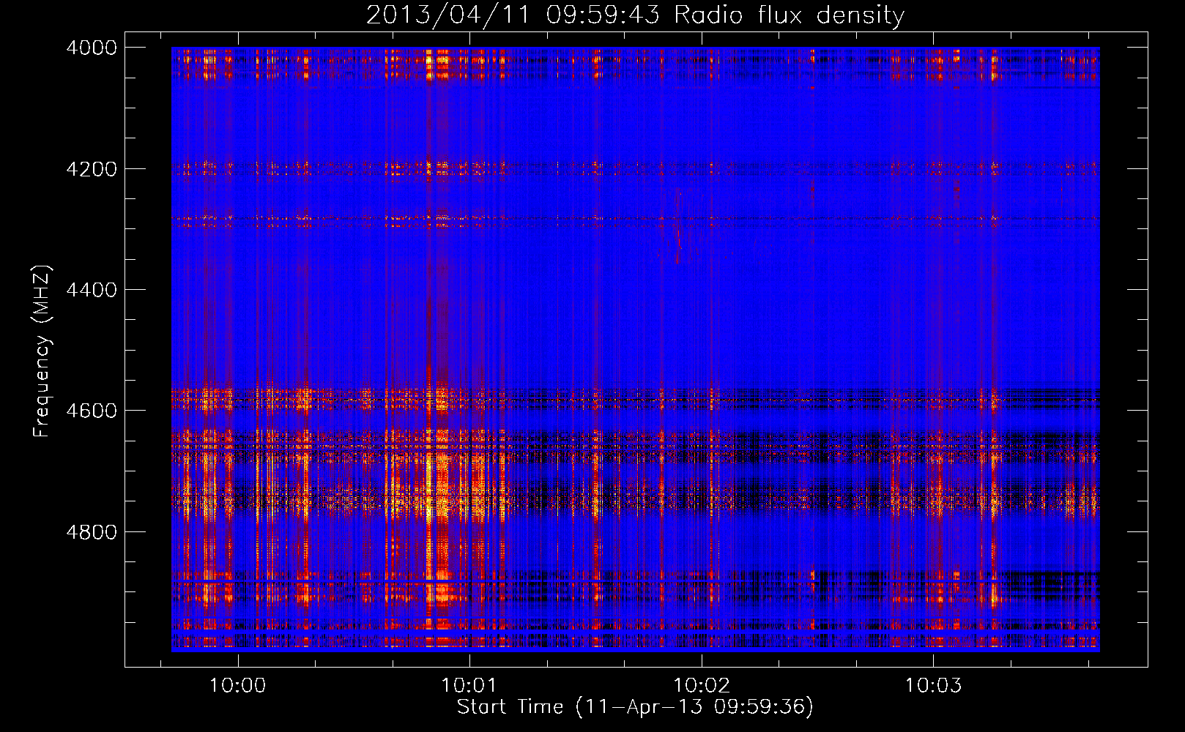Click the 'Start Time (11-Apr-13 09:59:36)' axis label
The height and width of the screenshot is (732, 1185).
point(635,707)
